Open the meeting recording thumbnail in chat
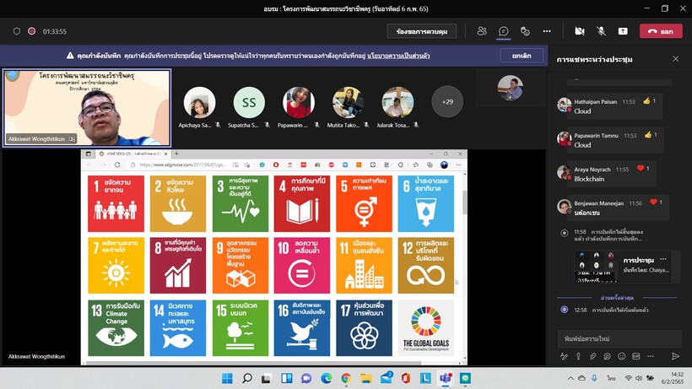Screen dimensions: 692x389 596,267
